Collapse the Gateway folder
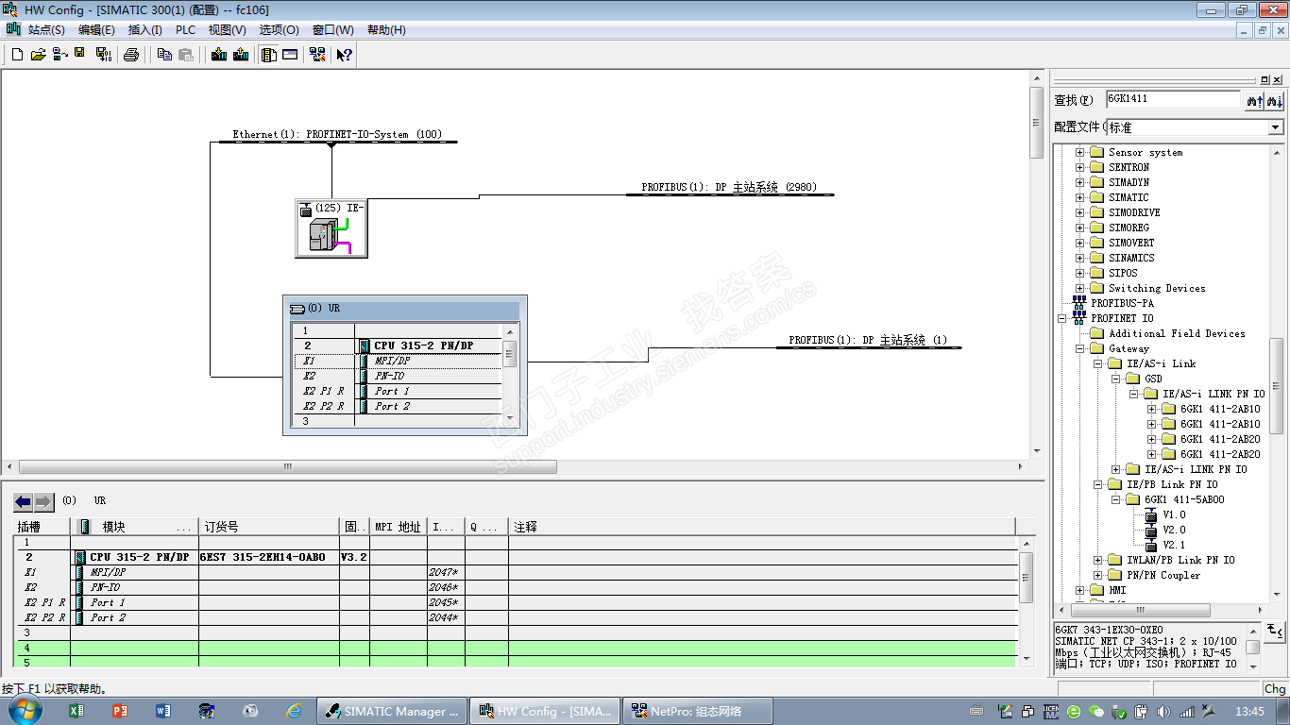The image size is (1290, 725). click(x=1079, y=348)
